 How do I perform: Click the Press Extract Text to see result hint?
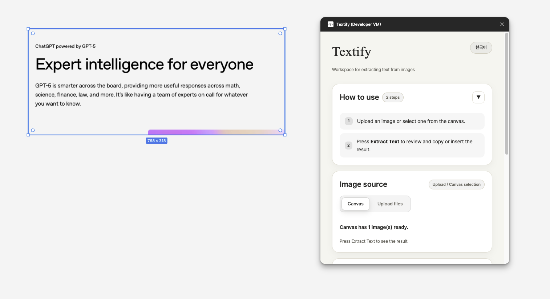pyautogui.click(x=374, y=241)
